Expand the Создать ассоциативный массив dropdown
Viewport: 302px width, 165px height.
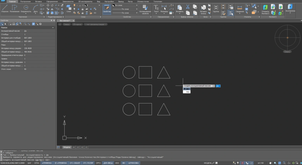coord(214,86)
